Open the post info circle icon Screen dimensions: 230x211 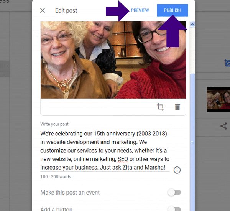click(x=177, y=170)
